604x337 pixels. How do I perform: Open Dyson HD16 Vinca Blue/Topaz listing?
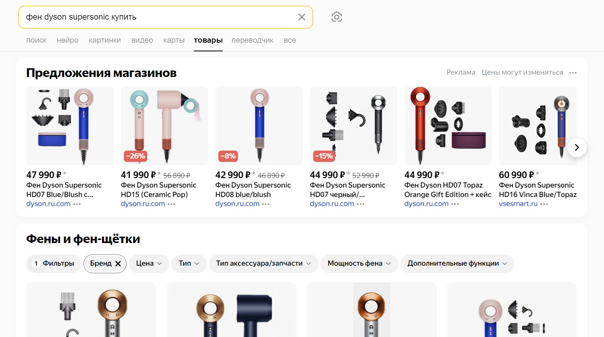[538, 190]
